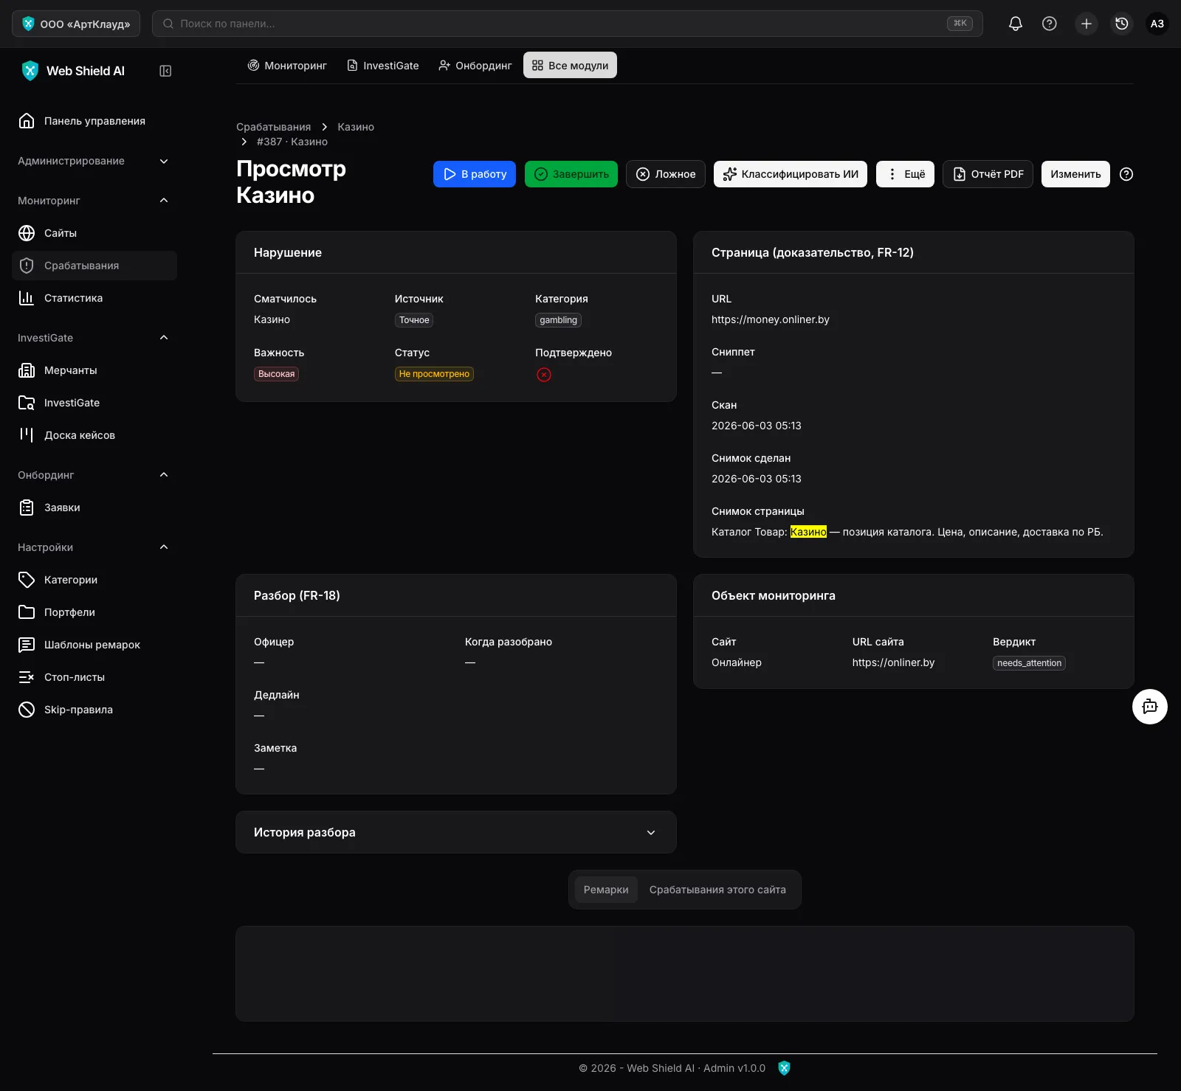Click the plus create icon
The height and width of the screenshot is (1091, 1181).
click(x=1087, y=24)
